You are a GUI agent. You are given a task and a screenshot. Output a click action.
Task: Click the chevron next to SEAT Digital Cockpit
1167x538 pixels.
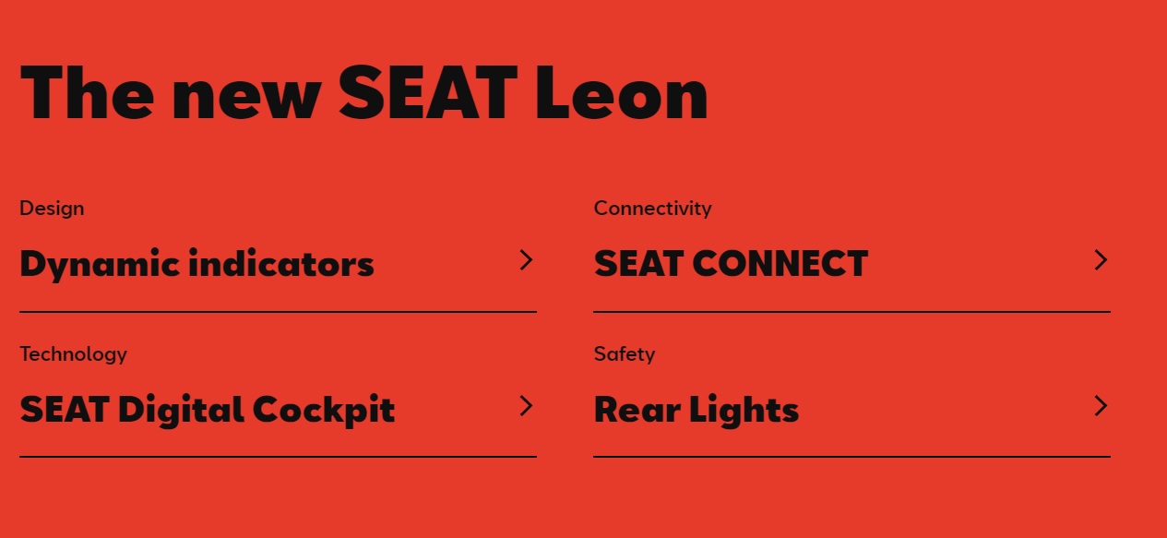[x=526, y=406]
